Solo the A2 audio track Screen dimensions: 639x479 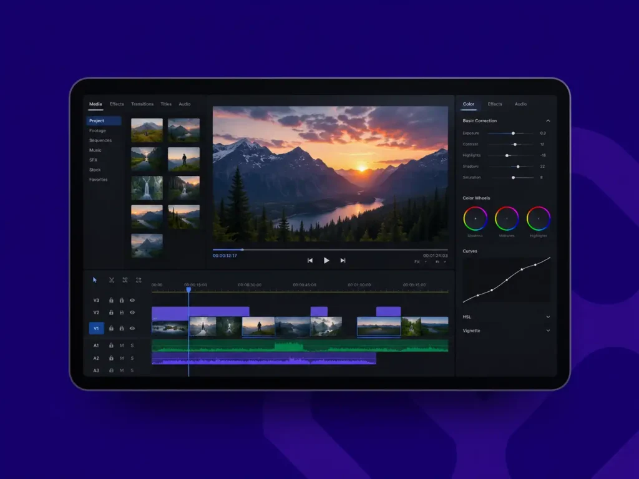click(x=132, y=358)
